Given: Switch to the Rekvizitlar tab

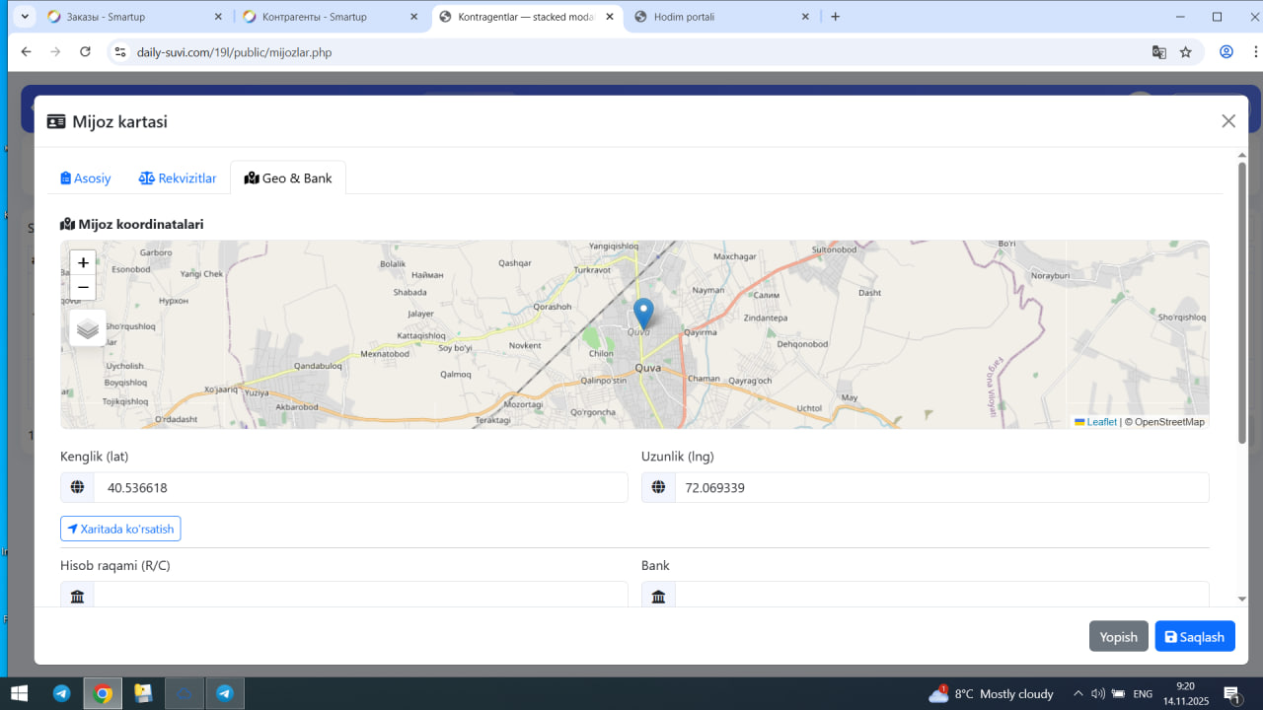Looking at the screenshot, I should click(178, 178).
